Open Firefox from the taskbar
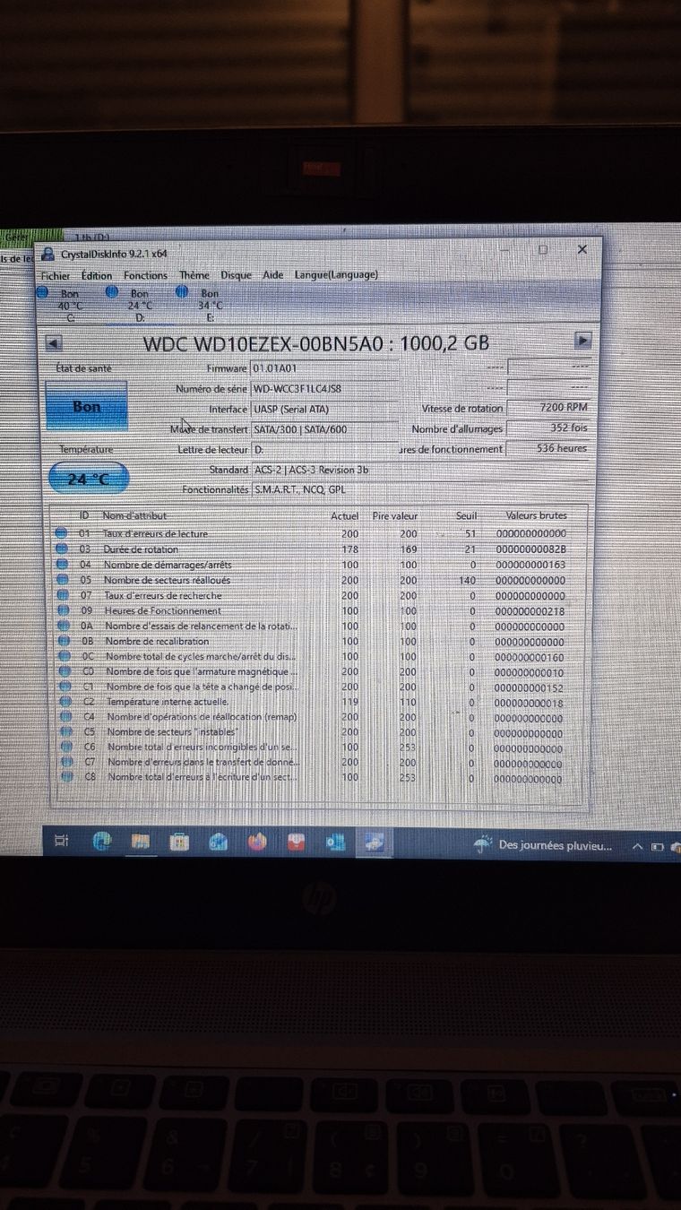 click(257, 841)
